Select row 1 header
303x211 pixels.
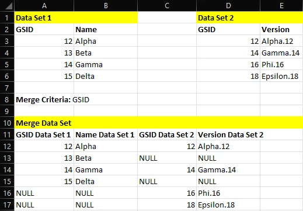[7, 18]
